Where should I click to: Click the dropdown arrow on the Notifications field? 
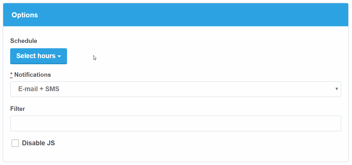click(x=337, y=89)
